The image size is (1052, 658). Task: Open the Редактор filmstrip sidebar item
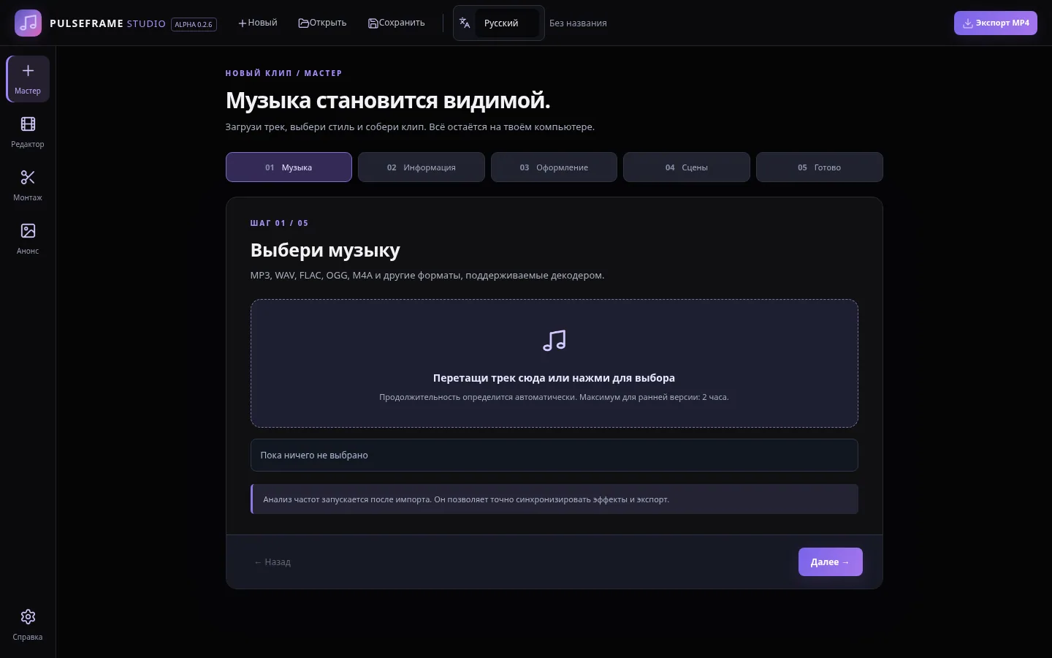tap(28, 132)
